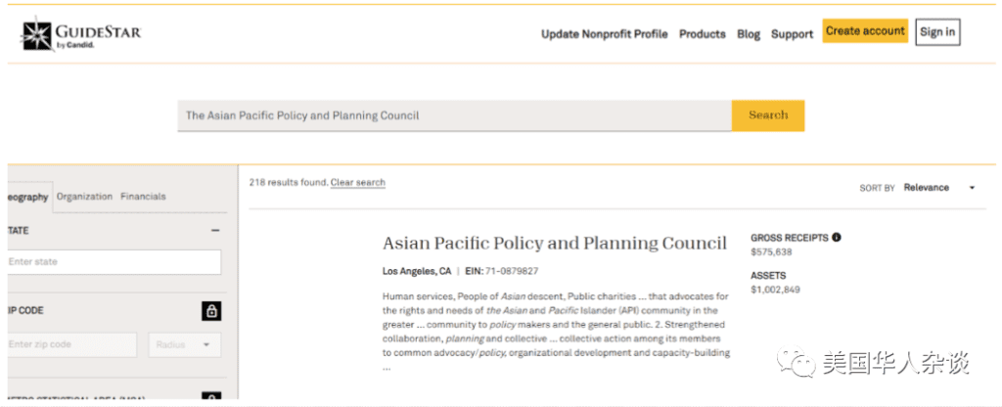Click the yellow Search button
Viewport: 1002px width, 407px height.
point(768,115)
